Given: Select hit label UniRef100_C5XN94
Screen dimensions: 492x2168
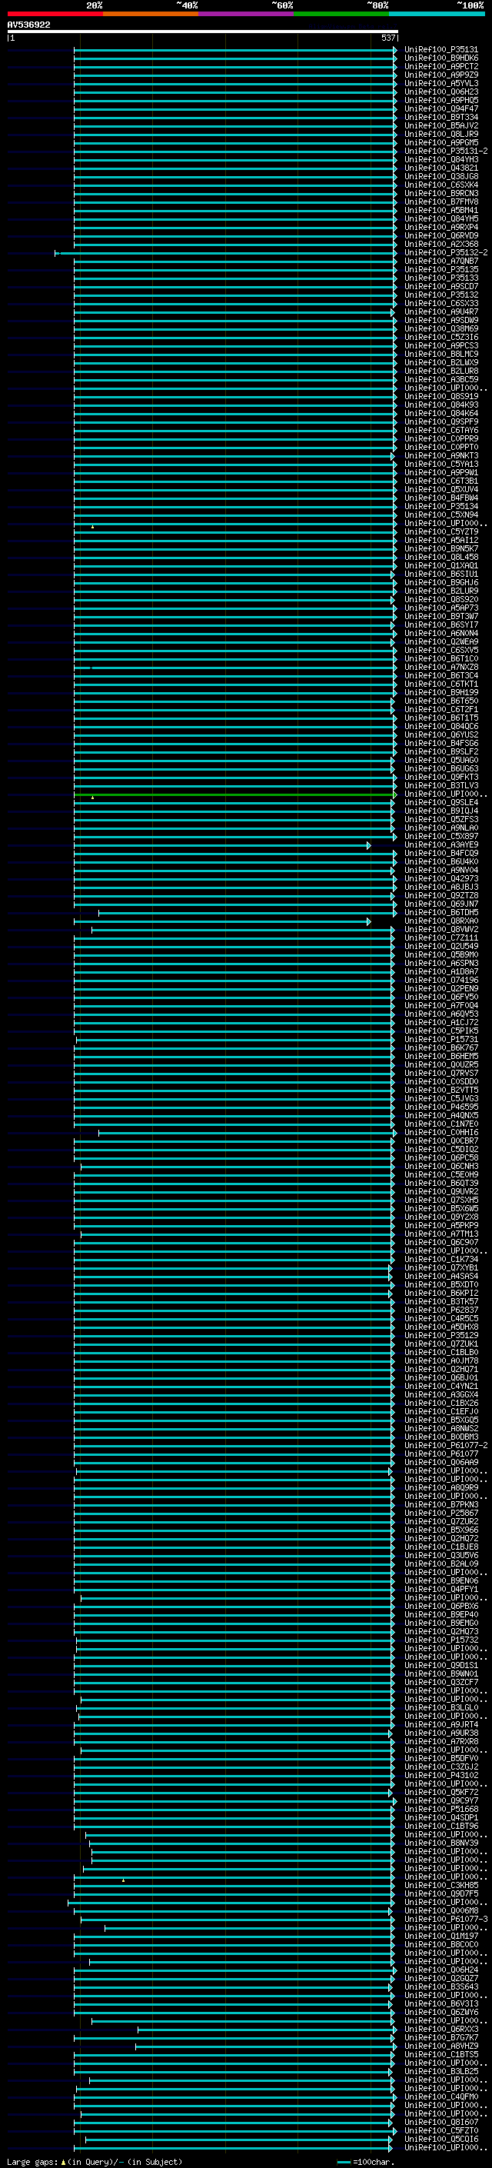Looking at the screenshot, I should pyautogui.click(x=441, y=515).
